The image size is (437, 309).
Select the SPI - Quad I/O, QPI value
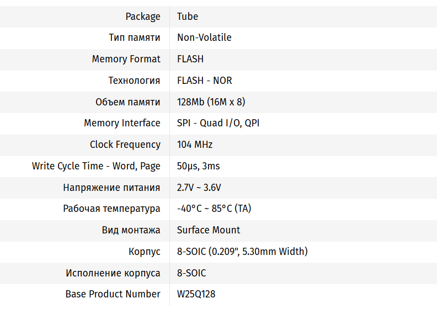(218, 123)
